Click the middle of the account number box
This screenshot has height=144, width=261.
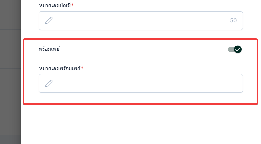click(x=141, y=21)
